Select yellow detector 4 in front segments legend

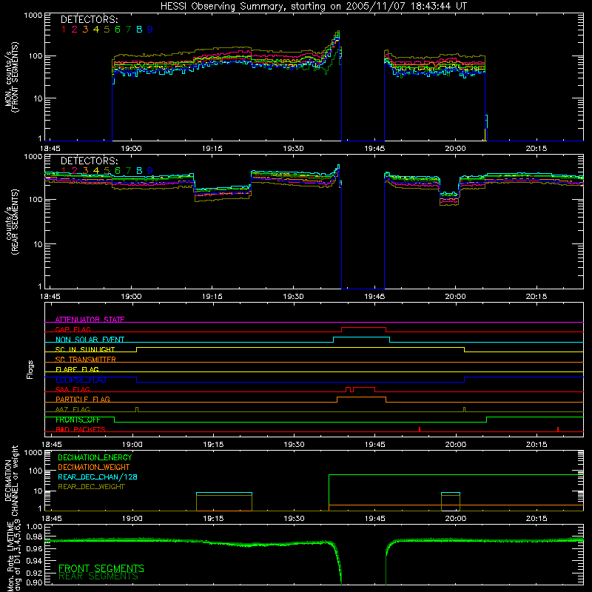point(96,30)
